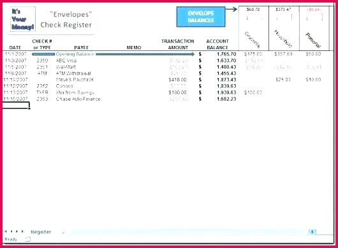338x248 pixels.
Task: Go to first sheet navigation arrow
Action: click(x=6, y=231)
